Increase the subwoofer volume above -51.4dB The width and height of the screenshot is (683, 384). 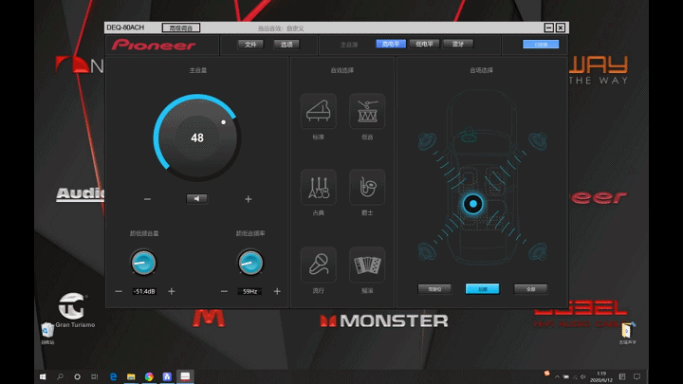[x=171, y=291]
